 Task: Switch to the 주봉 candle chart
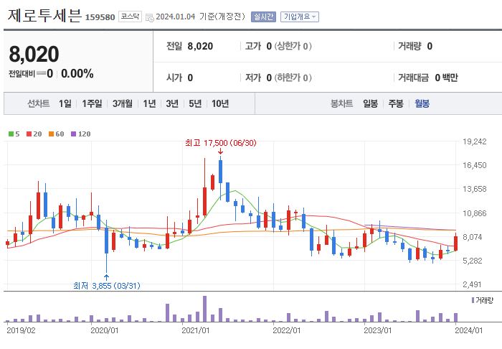(x=396, y=103)
